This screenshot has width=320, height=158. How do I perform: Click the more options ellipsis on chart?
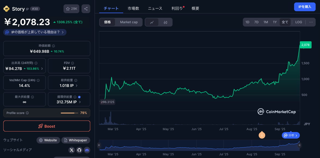pyautogui.click(x=311, y=22)
